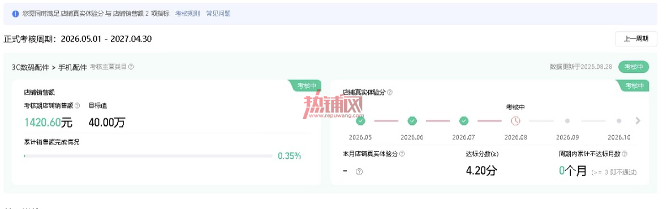Select the 2026.07 completed checkmark marker
Viewport: 667px width, 209px height.
click(464, 121)
